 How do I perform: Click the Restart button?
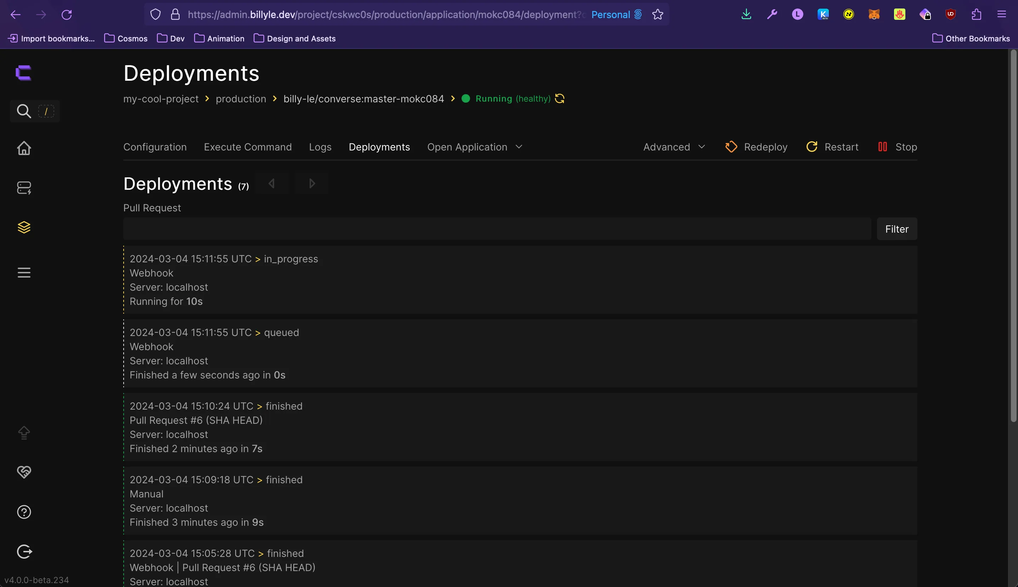tap(832, 147)
